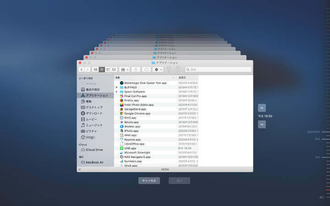330x206 pixels.
Task: Select Fotor Photo Editor.app icon
Action: point(121,105)
